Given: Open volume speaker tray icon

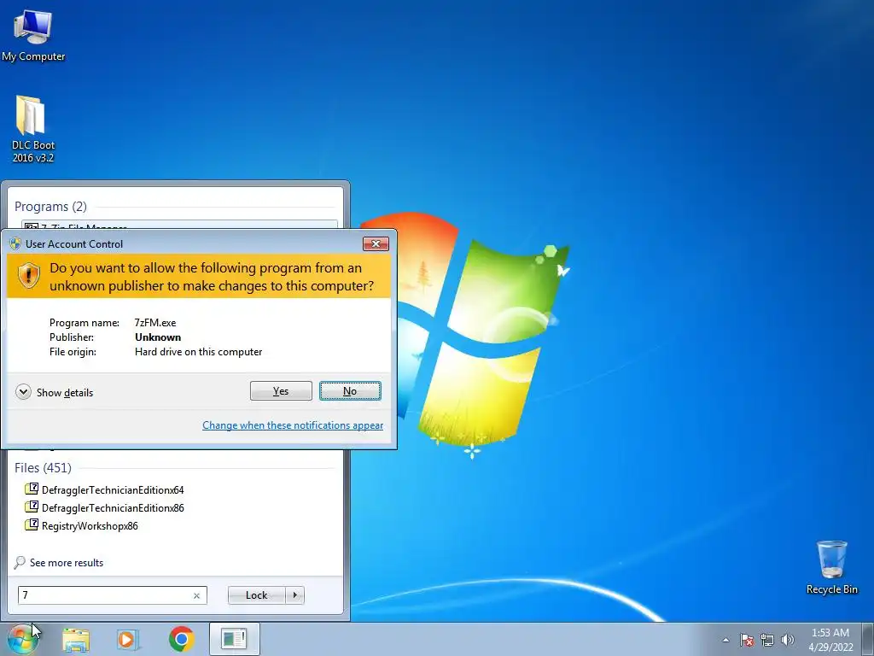Looking at the screenshot, I should pos(787,640).
